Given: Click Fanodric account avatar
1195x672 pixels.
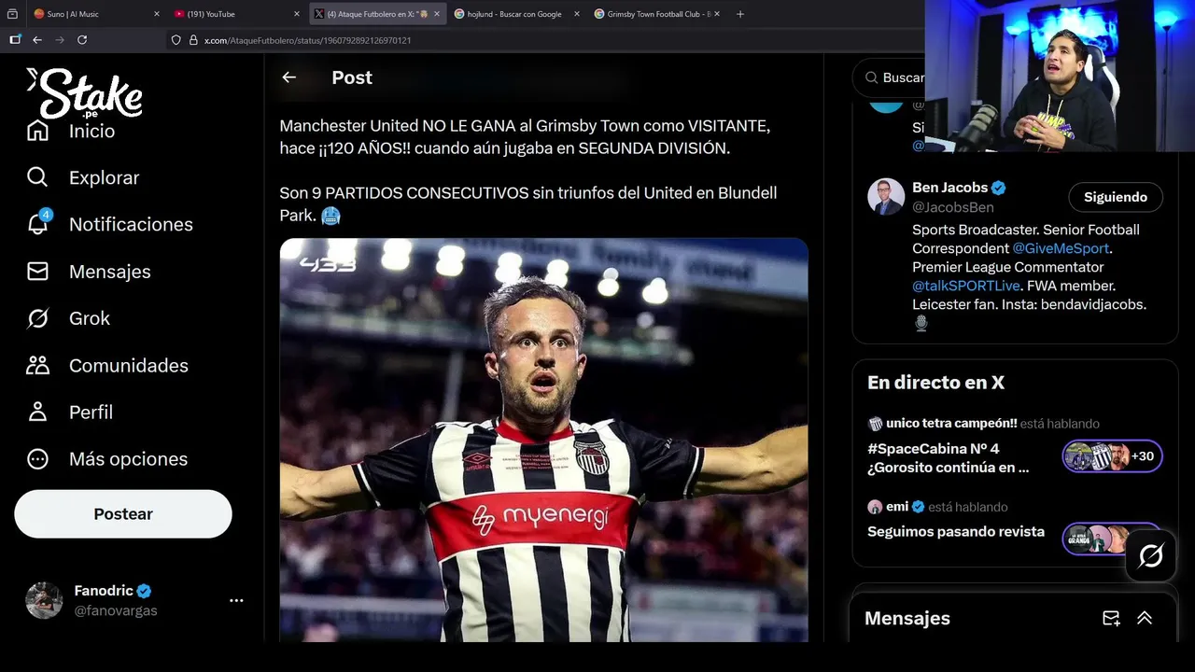Looking at the screenshot, I should tap(44, 600).
